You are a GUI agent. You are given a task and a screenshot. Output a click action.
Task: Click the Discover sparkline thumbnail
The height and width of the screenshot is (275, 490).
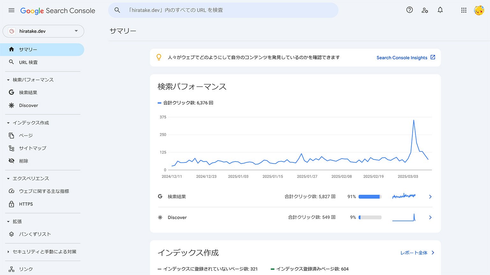coord(404,217)
